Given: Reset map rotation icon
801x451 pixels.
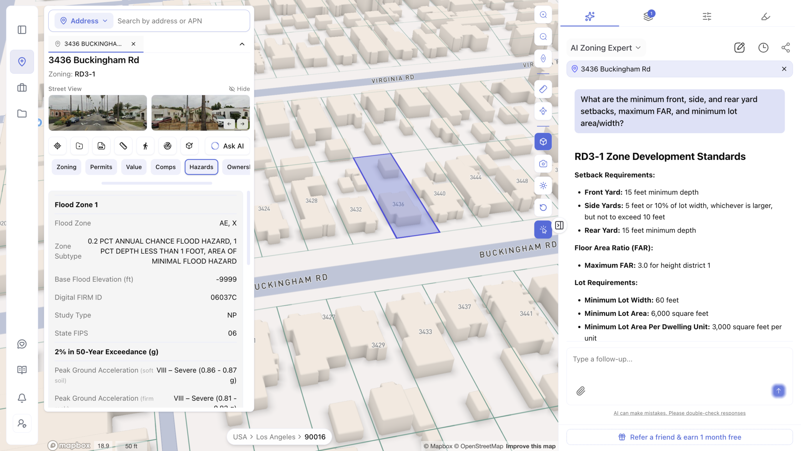Looking at the screenshot, I should (543, 207).
